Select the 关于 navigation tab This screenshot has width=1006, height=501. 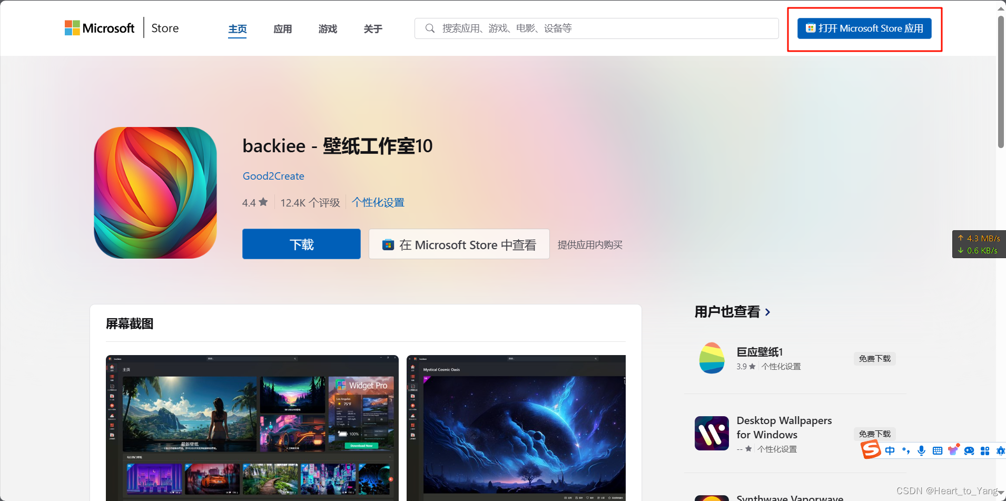click(373, 29)
